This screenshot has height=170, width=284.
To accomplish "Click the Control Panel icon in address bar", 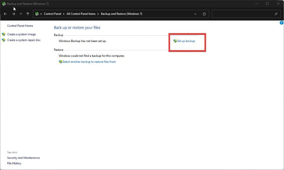I will (x=37, y=14).
